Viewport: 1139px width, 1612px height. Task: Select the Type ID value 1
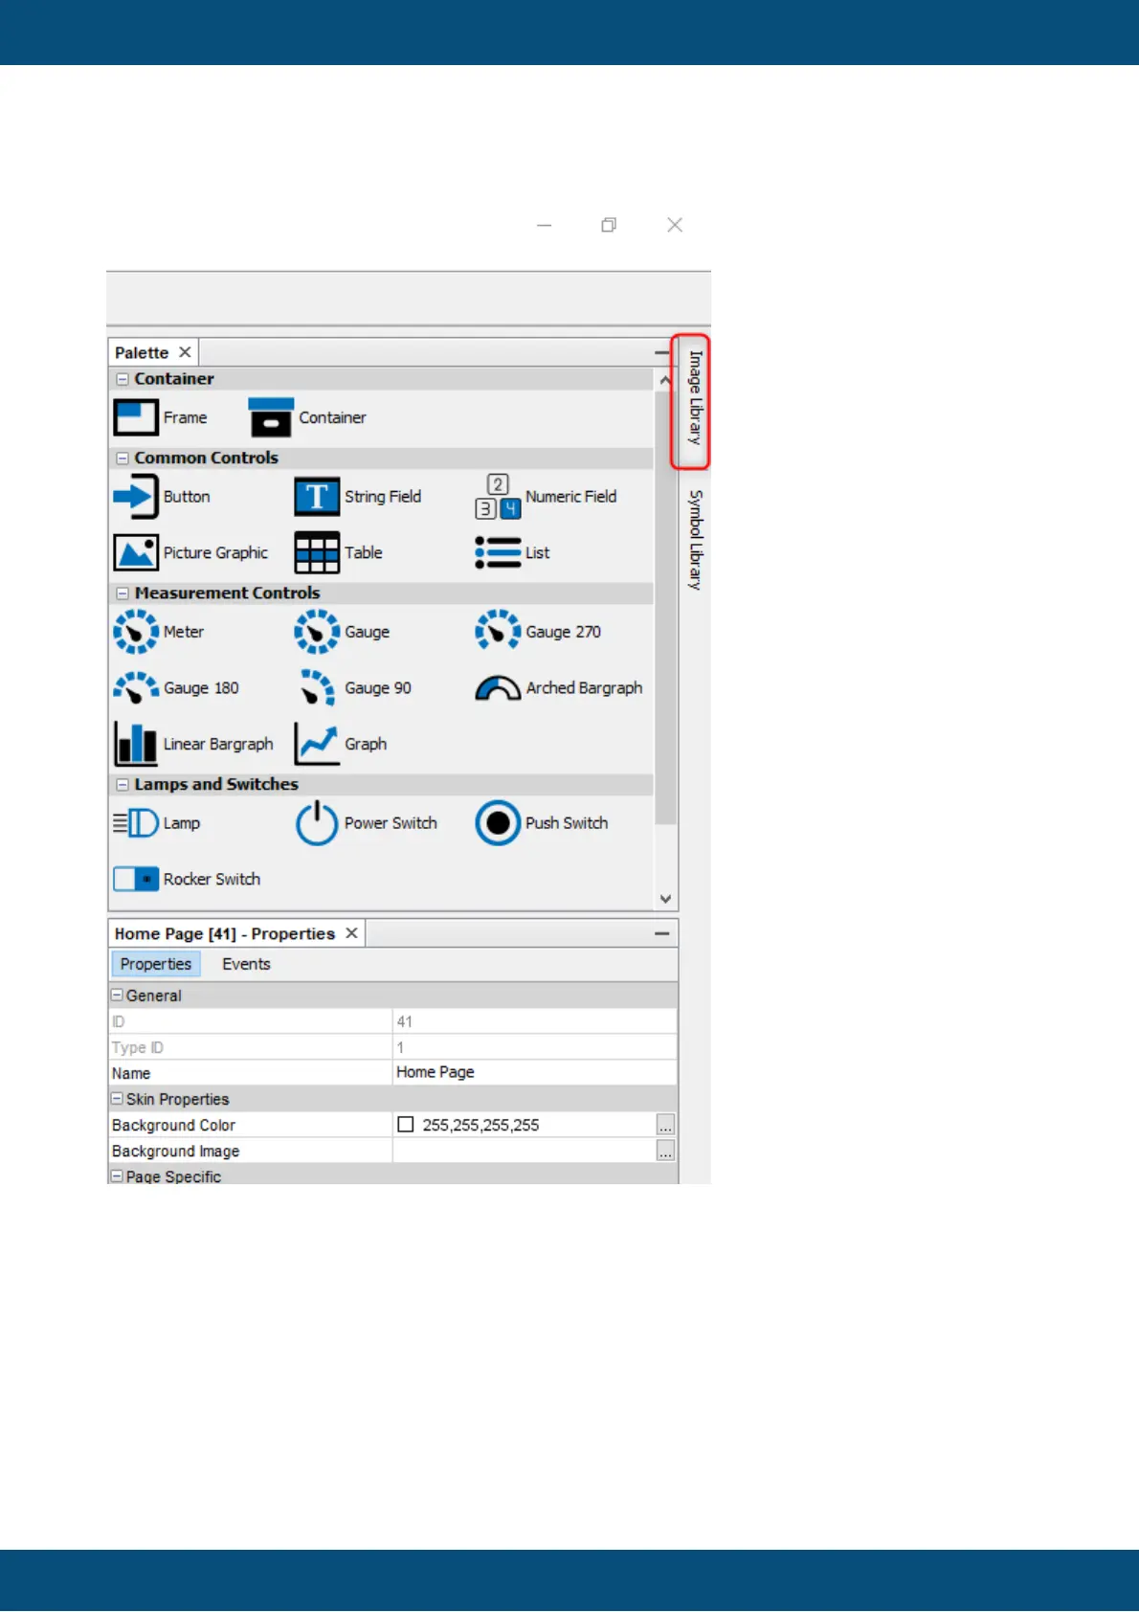pos(400,1047)
